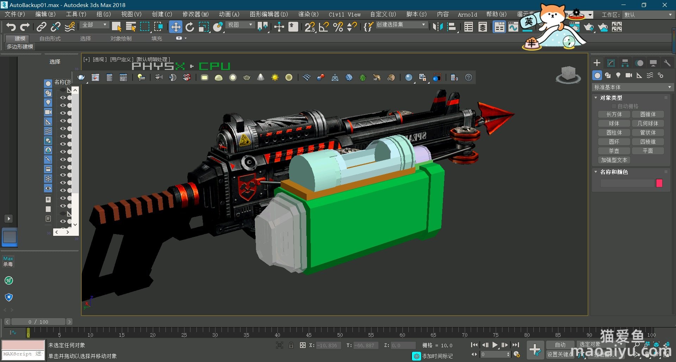Viewport: 676px width, 362px height.
Task: Activate the Rotate tool
Action: 190,27
